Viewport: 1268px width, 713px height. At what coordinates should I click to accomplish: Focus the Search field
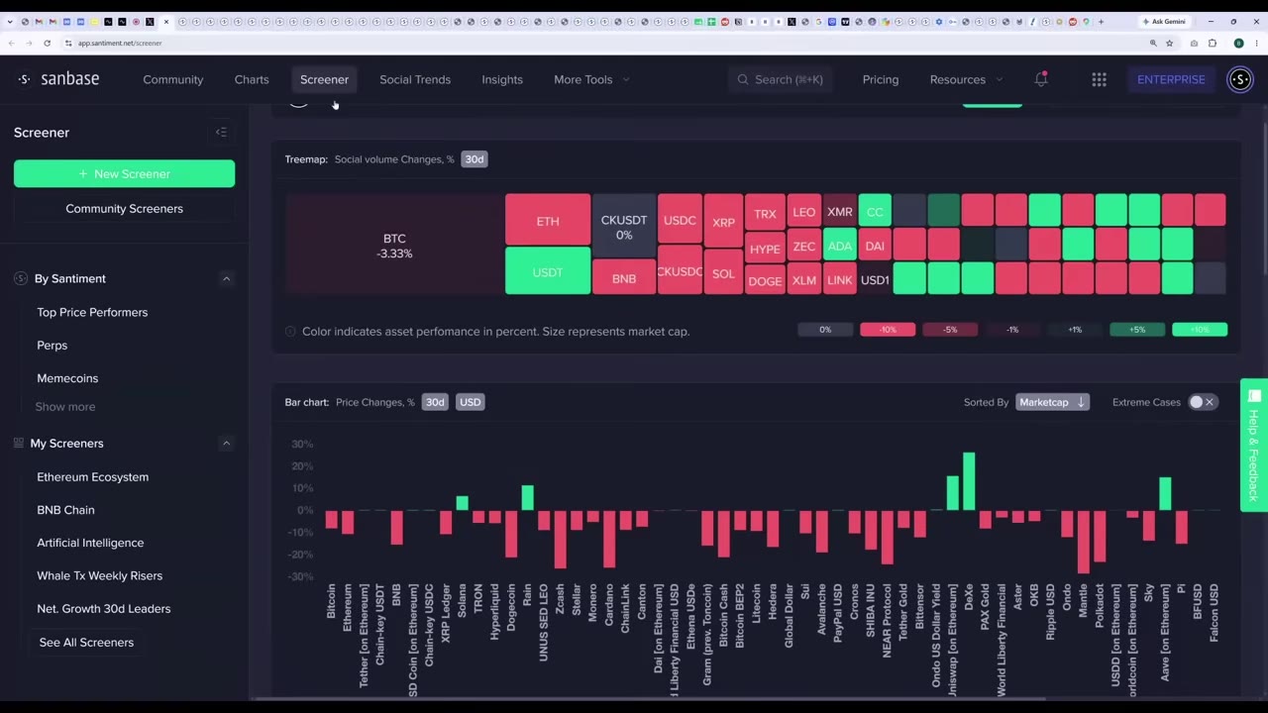coord(782,79)
